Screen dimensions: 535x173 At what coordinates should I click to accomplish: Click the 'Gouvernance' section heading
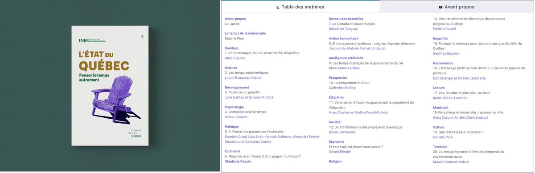pos(443,63)
